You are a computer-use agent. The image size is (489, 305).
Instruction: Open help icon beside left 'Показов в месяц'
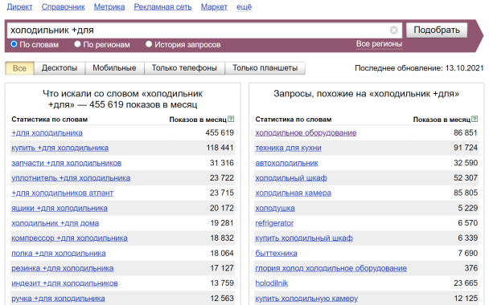231,119
